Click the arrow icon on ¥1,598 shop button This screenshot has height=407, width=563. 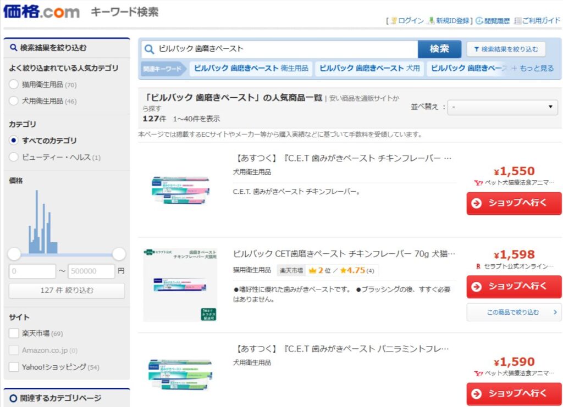coord(477,287)
